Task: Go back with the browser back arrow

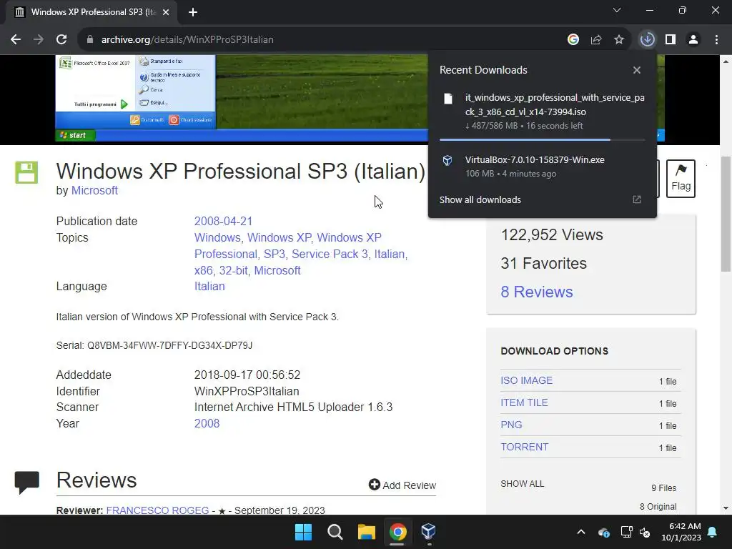Action: click(16, 40)
